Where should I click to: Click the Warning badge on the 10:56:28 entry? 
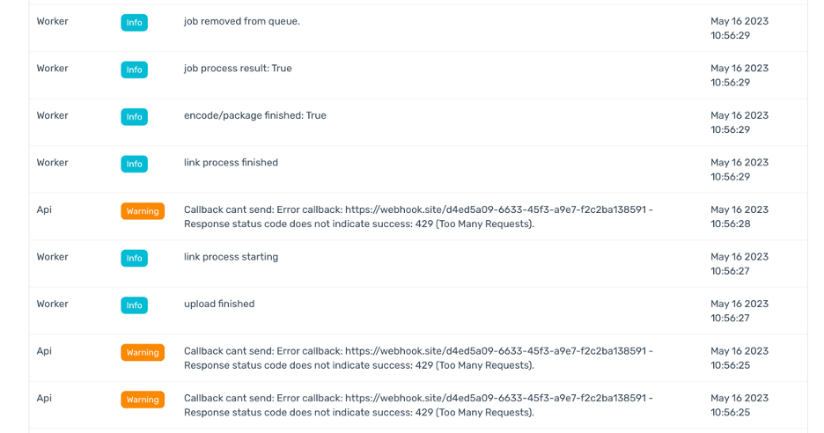click(143, 211)
